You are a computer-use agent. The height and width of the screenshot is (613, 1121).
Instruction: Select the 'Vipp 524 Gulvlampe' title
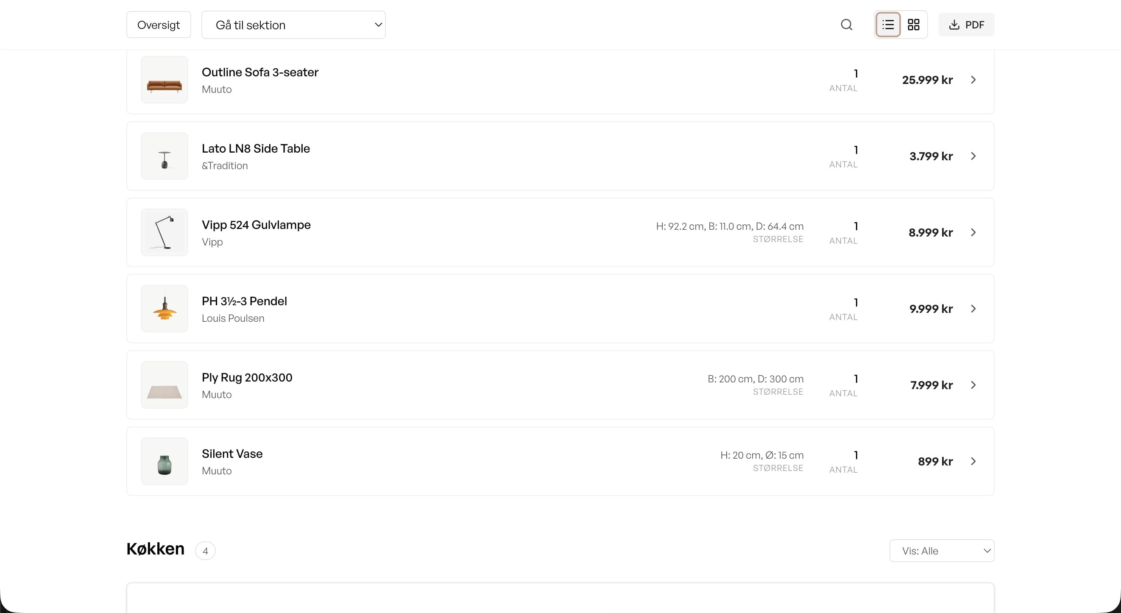257,225
